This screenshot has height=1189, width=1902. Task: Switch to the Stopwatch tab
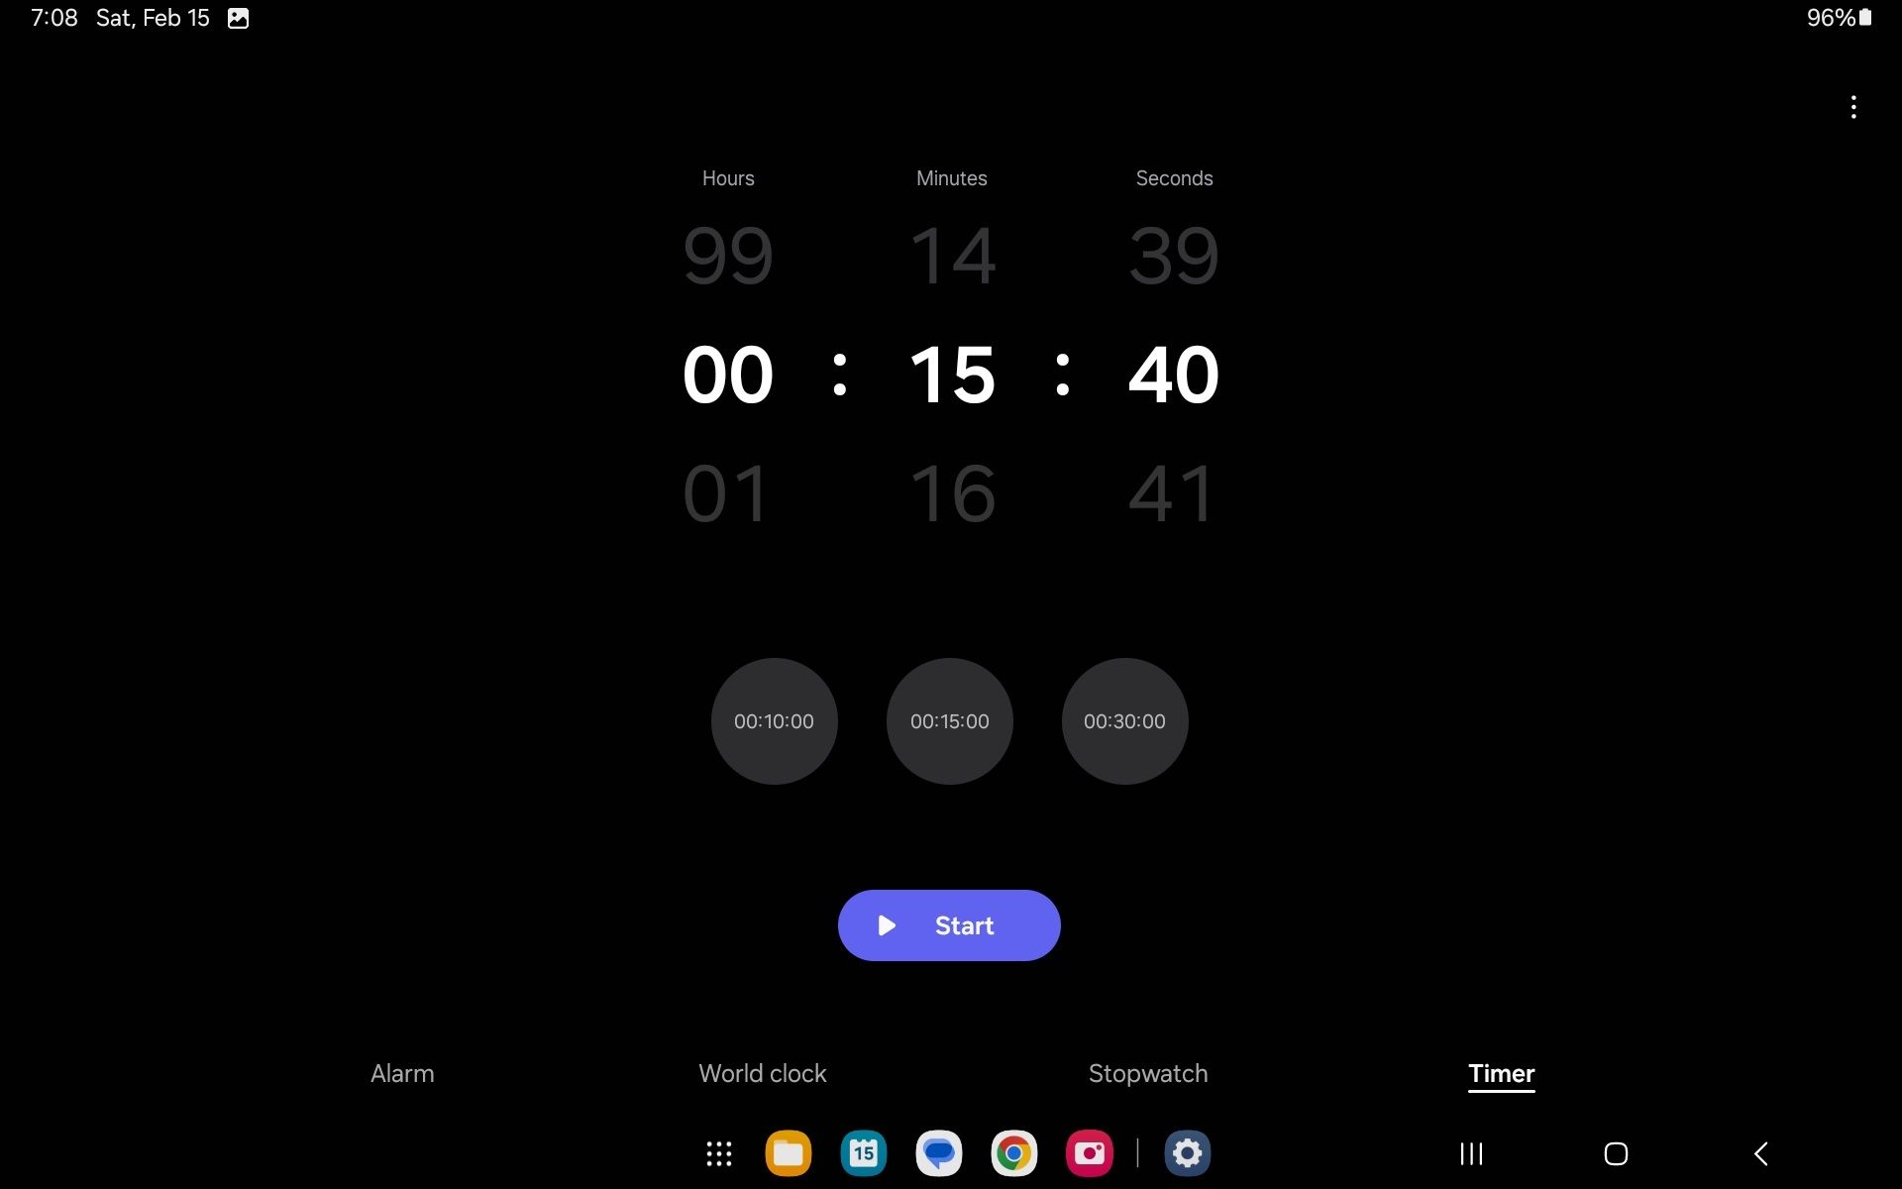pos(1146,1072)
